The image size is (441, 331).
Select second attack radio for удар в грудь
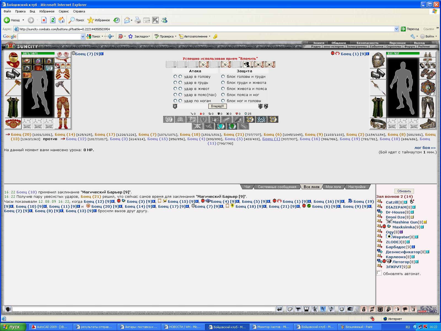point(180,82)
